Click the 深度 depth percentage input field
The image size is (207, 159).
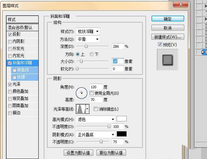[x=118, y=46]
